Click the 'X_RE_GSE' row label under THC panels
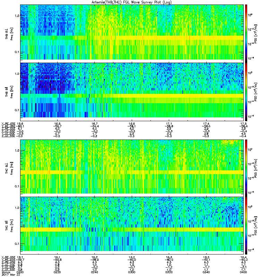 (x=8, y=257)
